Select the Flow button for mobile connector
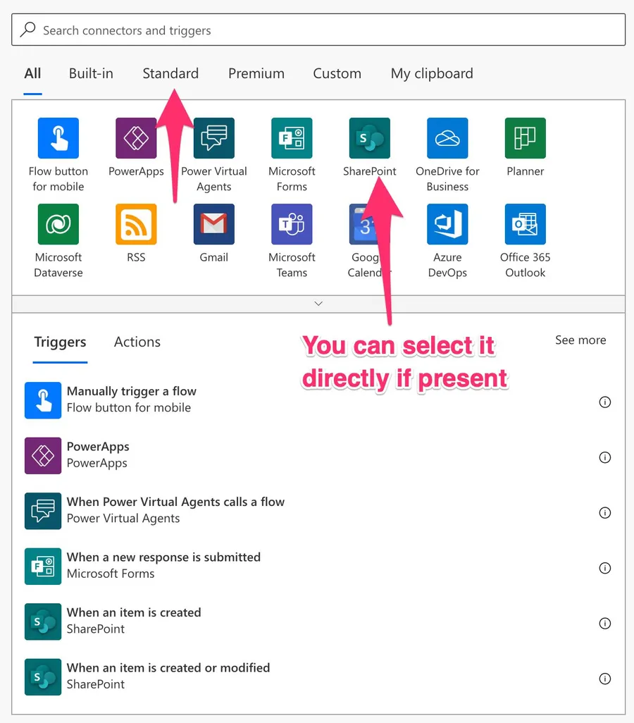This screenshot has height=723, width=634. 58,139
